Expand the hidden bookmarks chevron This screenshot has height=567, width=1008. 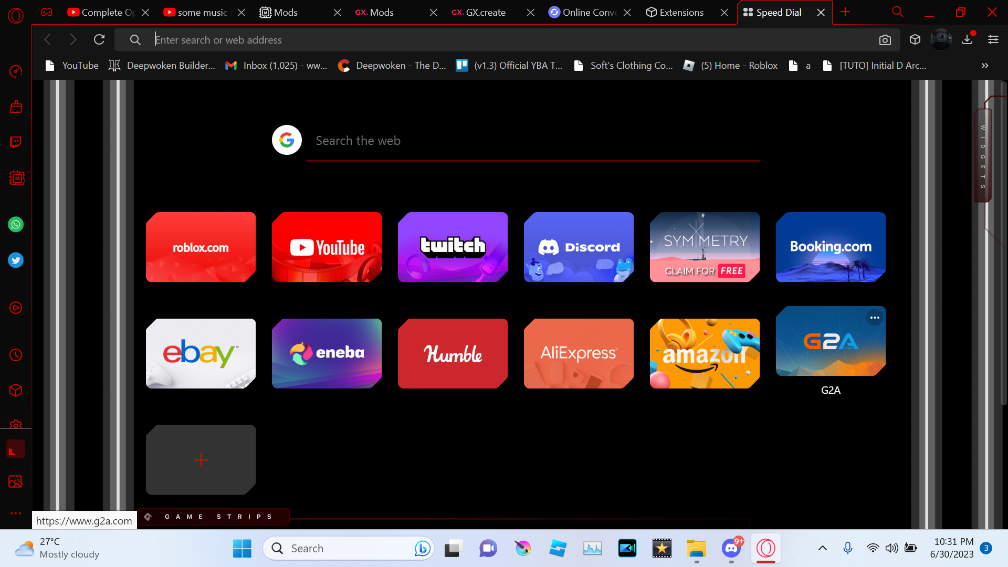(985, 66)
